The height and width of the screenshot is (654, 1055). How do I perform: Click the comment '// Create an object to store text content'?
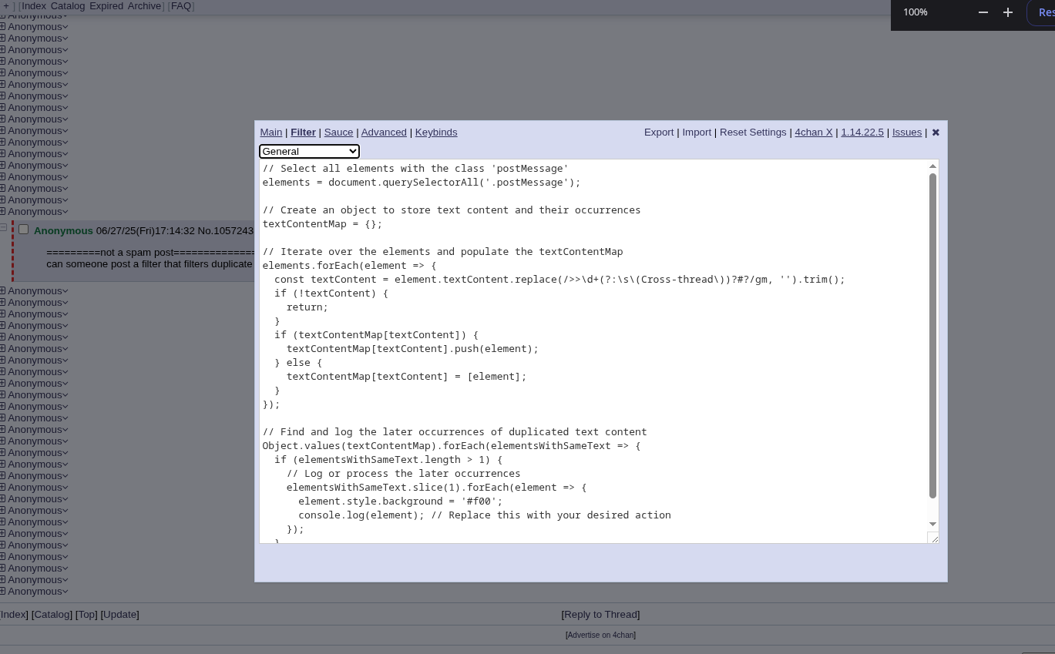point(452,210)
